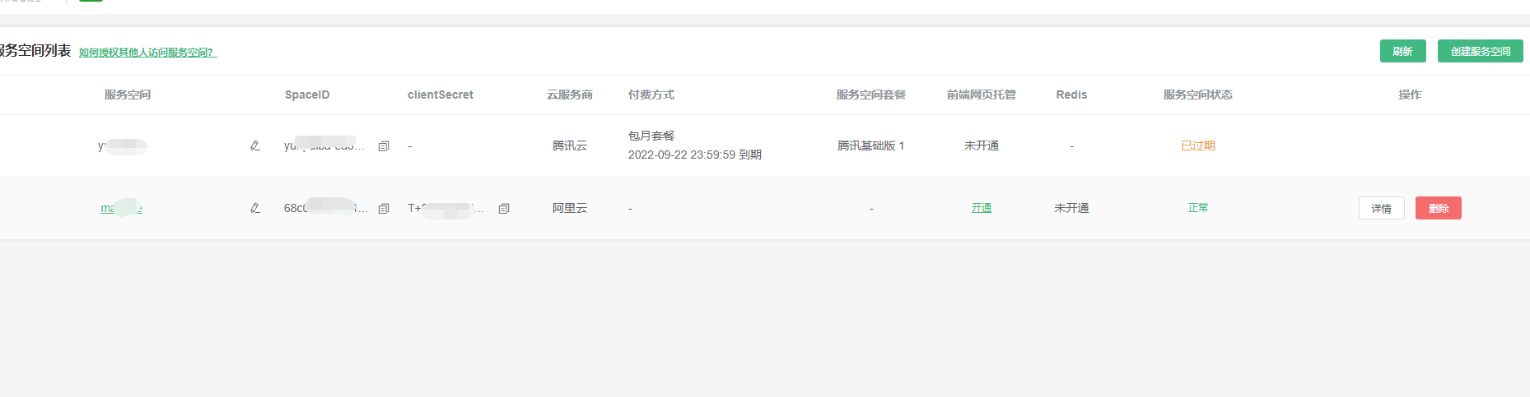Copy SpaceID of the 腾讯云 row

point(383,146)
